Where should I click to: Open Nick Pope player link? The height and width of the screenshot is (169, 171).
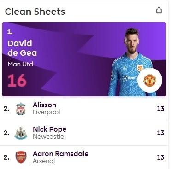pyautogui.click(x=50, y=129)
